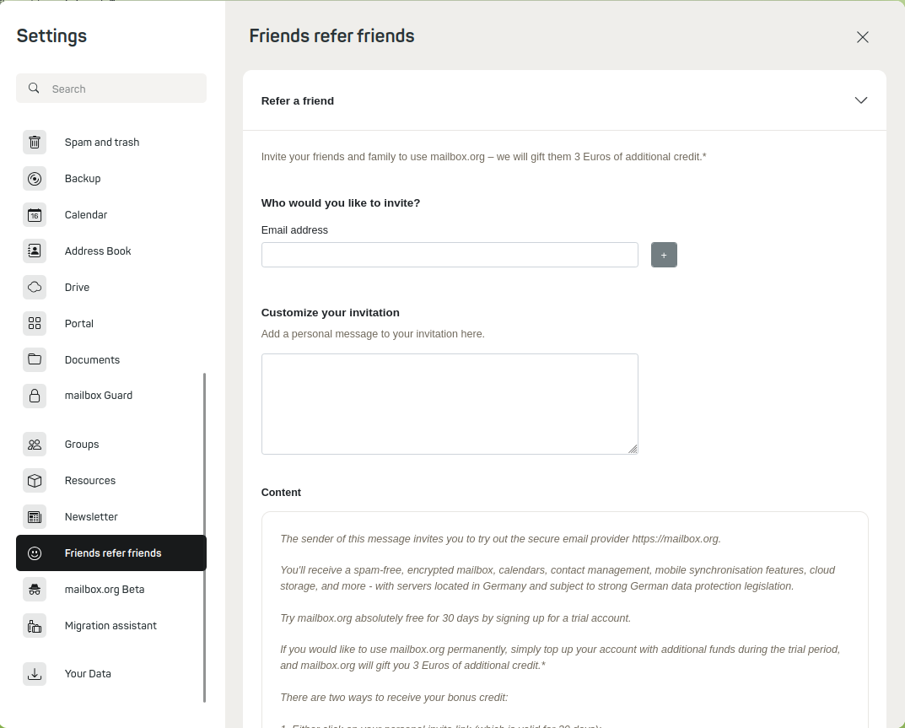This screenshot has width=905, height=728.
Task: Open Documents settings
Action: [x=92, y=360]
